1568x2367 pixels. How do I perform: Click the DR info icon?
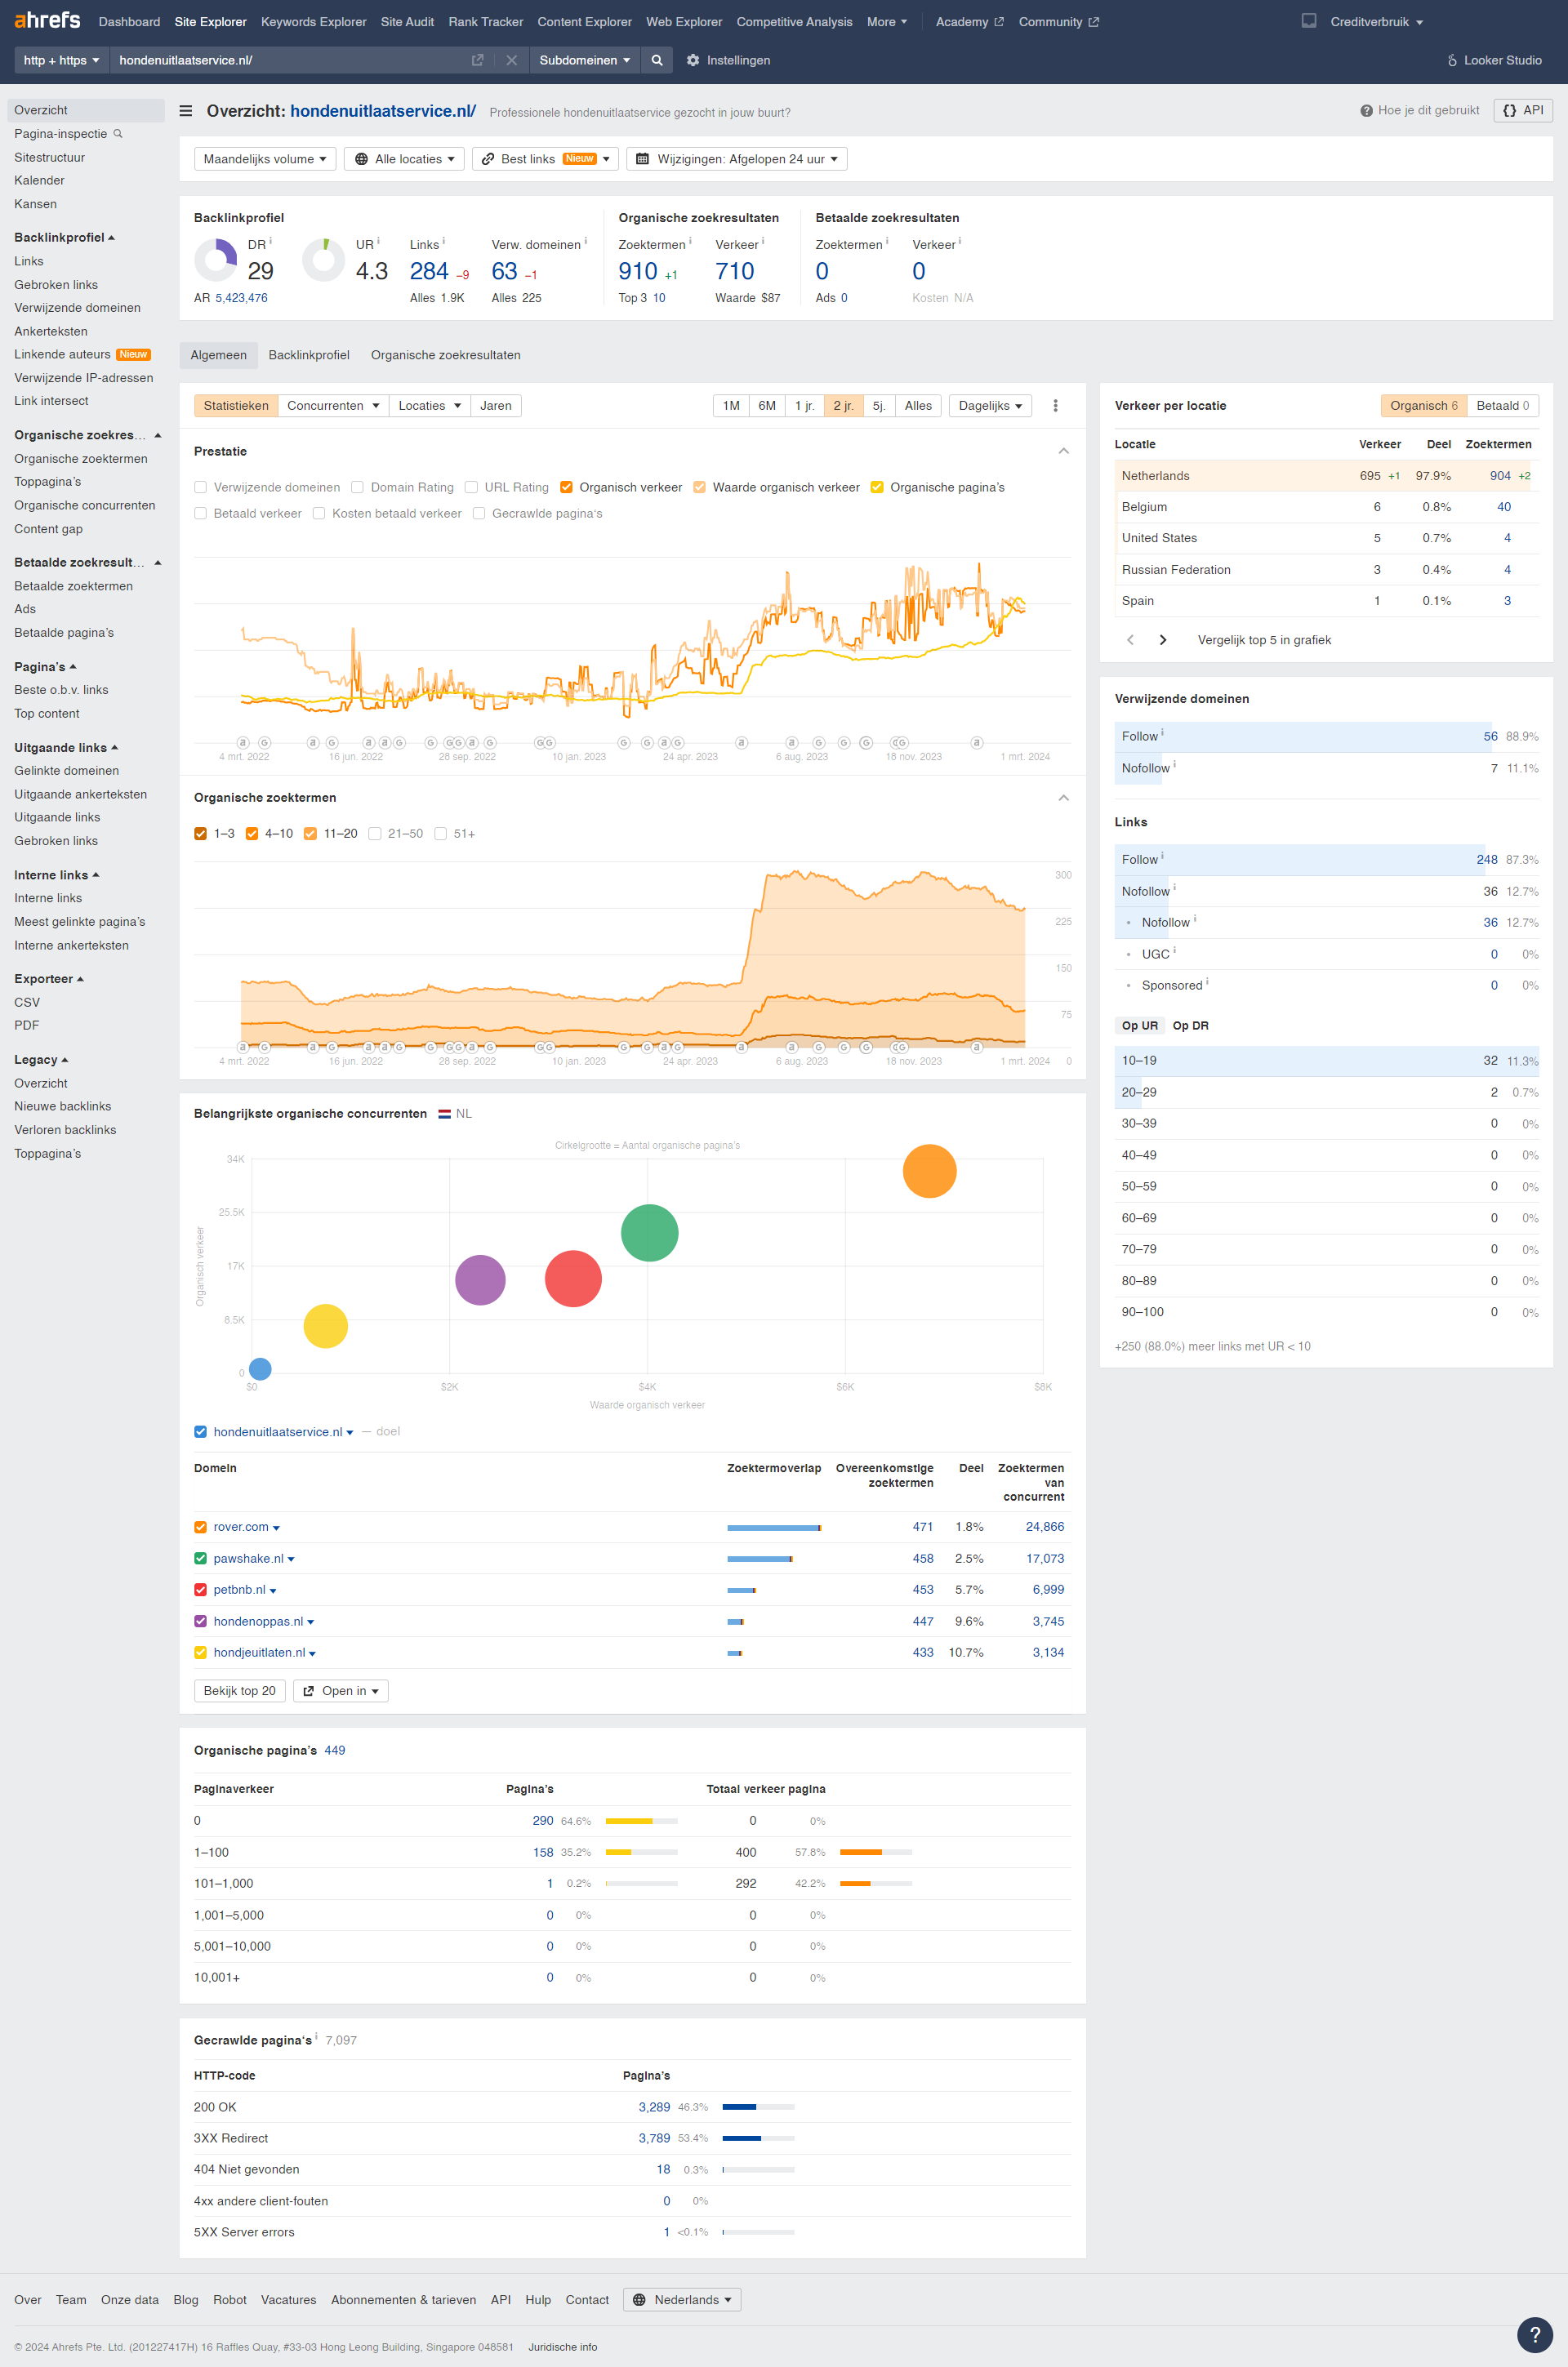coord(271,241)
